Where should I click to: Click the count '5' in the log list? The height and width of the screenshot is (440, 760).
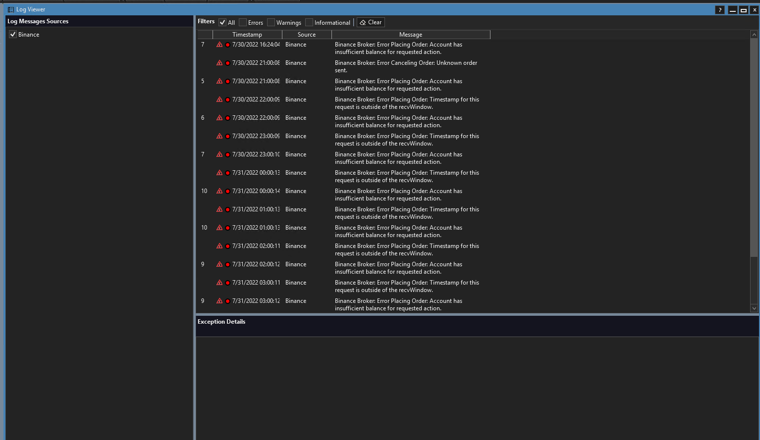click(x=203, y=81)
